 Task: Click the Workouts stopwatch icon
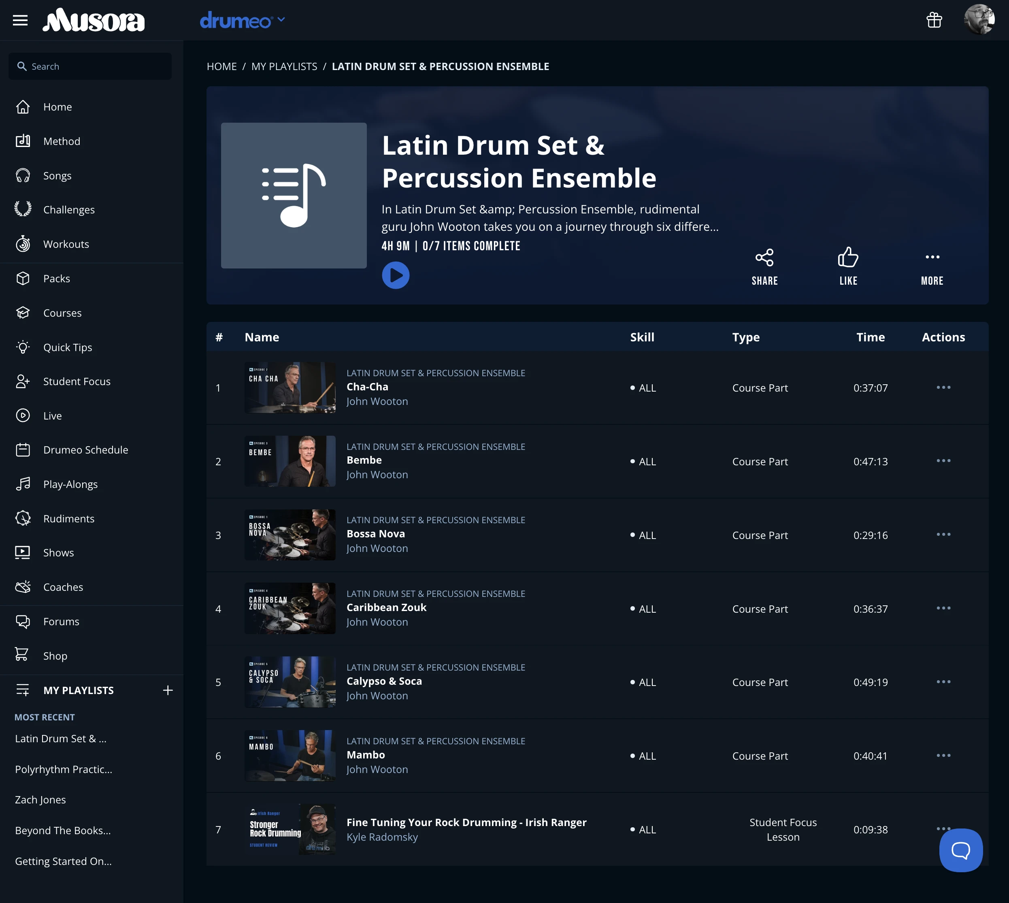point(23,244)
